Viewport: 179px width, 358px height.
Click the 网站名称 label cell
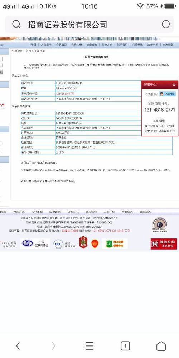(38, 83)
